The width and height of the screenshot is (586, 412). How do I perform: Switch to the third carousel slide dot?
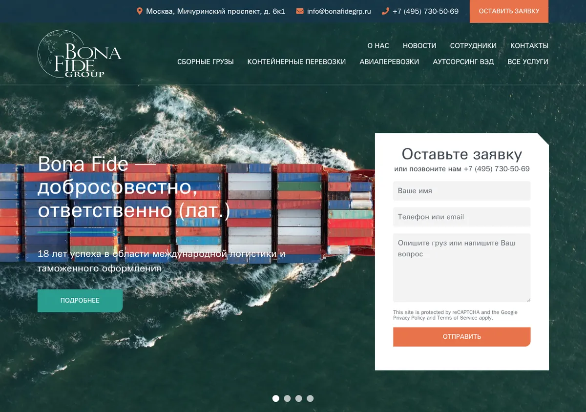(x=299, y=398)
